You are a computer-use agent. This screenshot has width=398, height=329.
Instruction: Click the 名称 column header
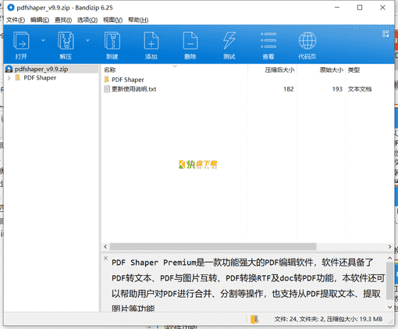(174, 70)
